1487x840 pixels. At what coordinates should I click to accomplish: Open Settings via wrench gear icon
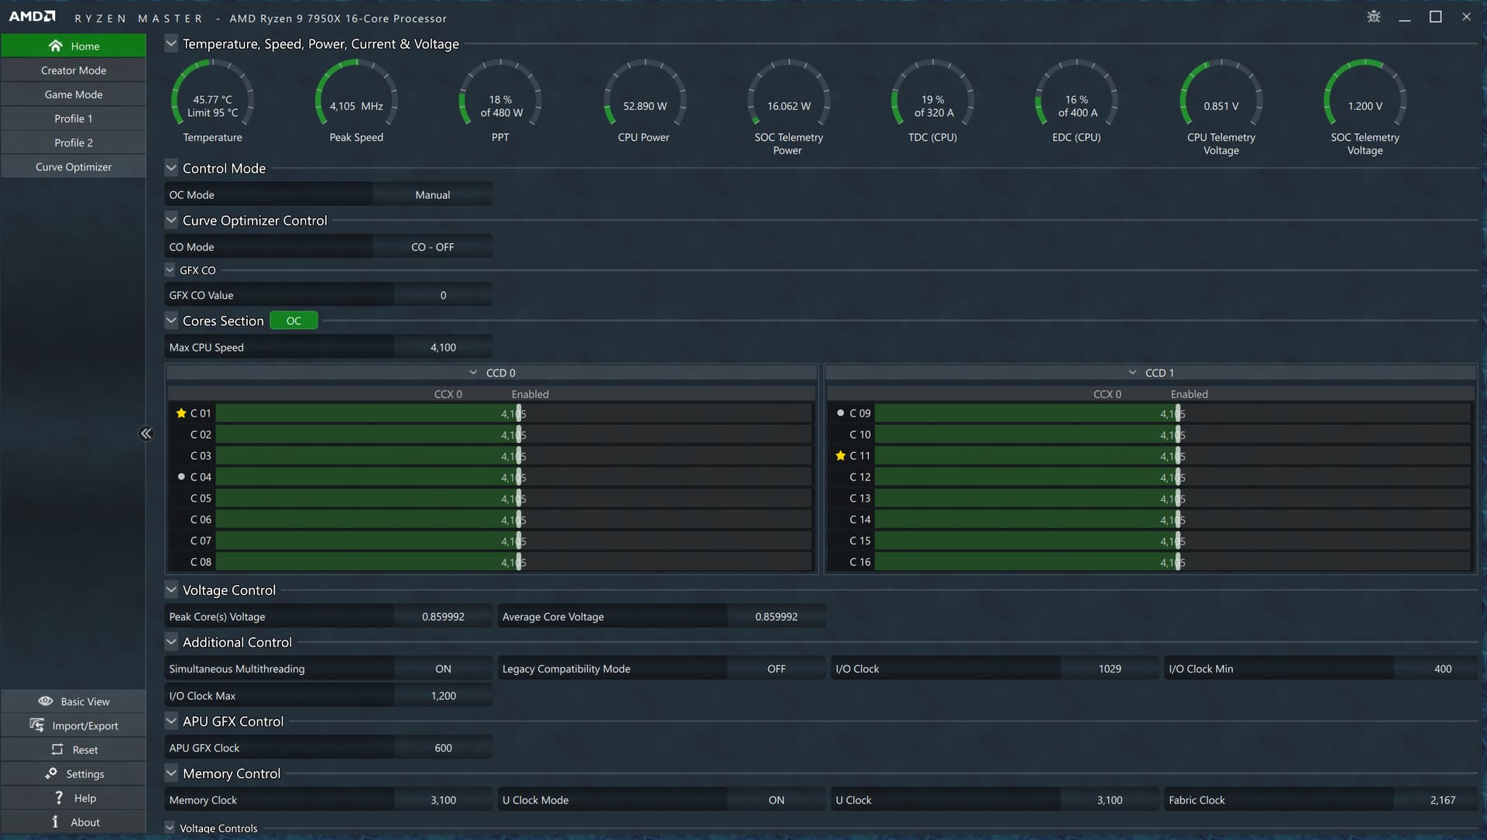pos(51,773)
